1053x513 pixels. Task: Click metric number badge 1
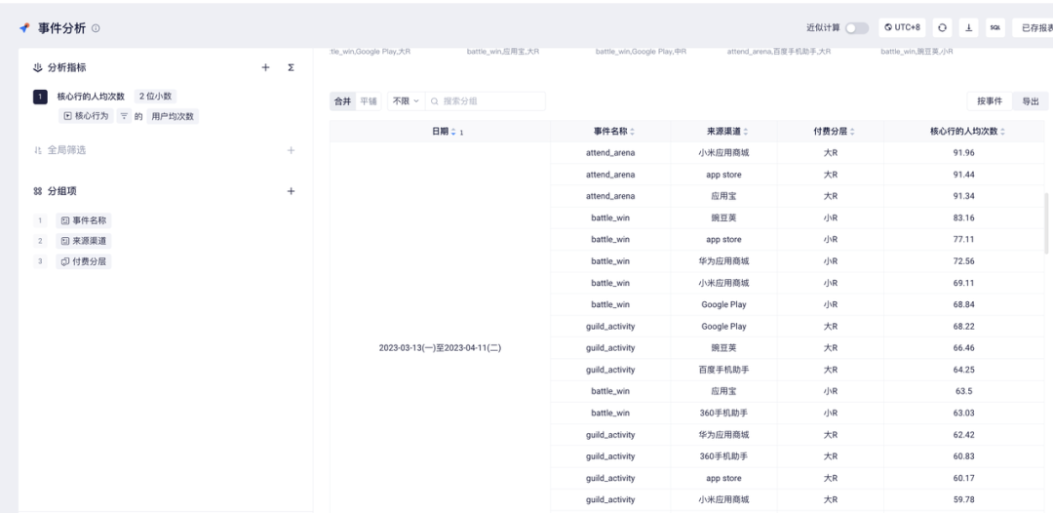(x=40, y=97)
